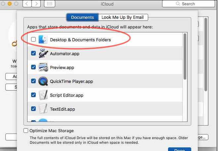Image resolution: width=218 pixels, height=151 pixels.
Task: Click the QuickTime Player icon
Action: [43, 81]
